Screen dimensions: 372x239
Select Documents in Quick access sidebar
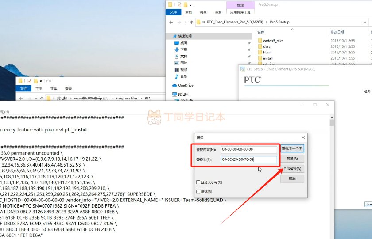click(x=184, y=56)
